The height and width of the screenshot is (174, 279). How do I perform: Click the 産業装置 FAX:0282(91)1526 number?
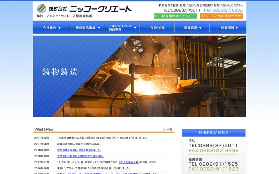(x=213, y=169)
